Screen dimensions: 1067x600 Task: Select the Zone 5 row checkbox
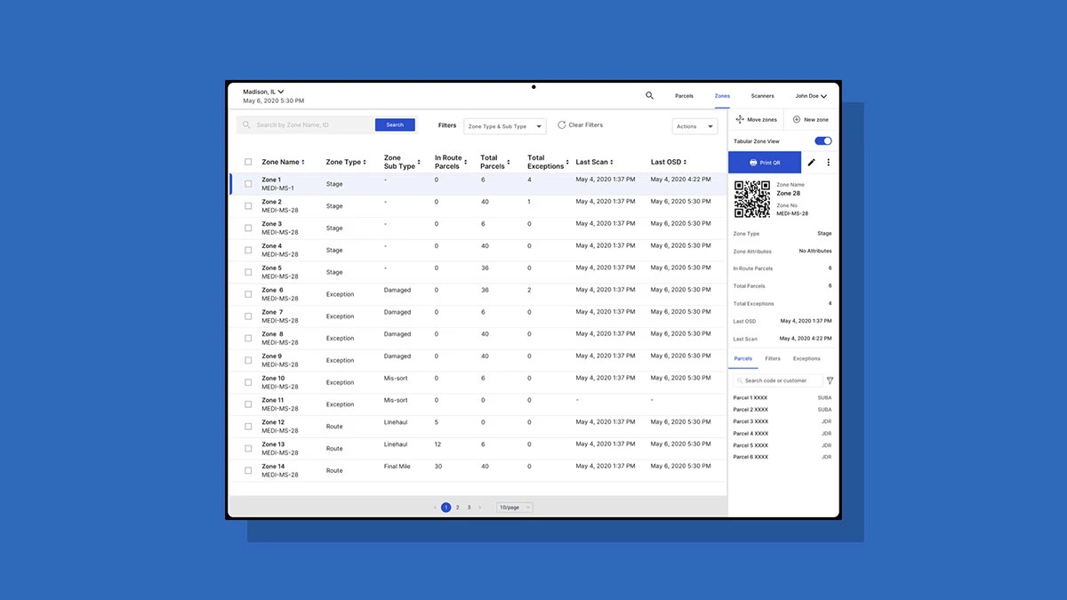(x=248, y=272)
